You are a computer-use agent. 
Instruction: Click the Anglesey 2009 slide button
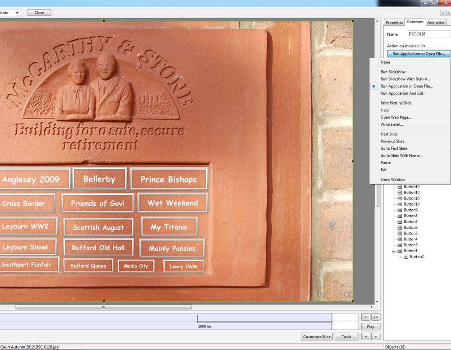35,180
